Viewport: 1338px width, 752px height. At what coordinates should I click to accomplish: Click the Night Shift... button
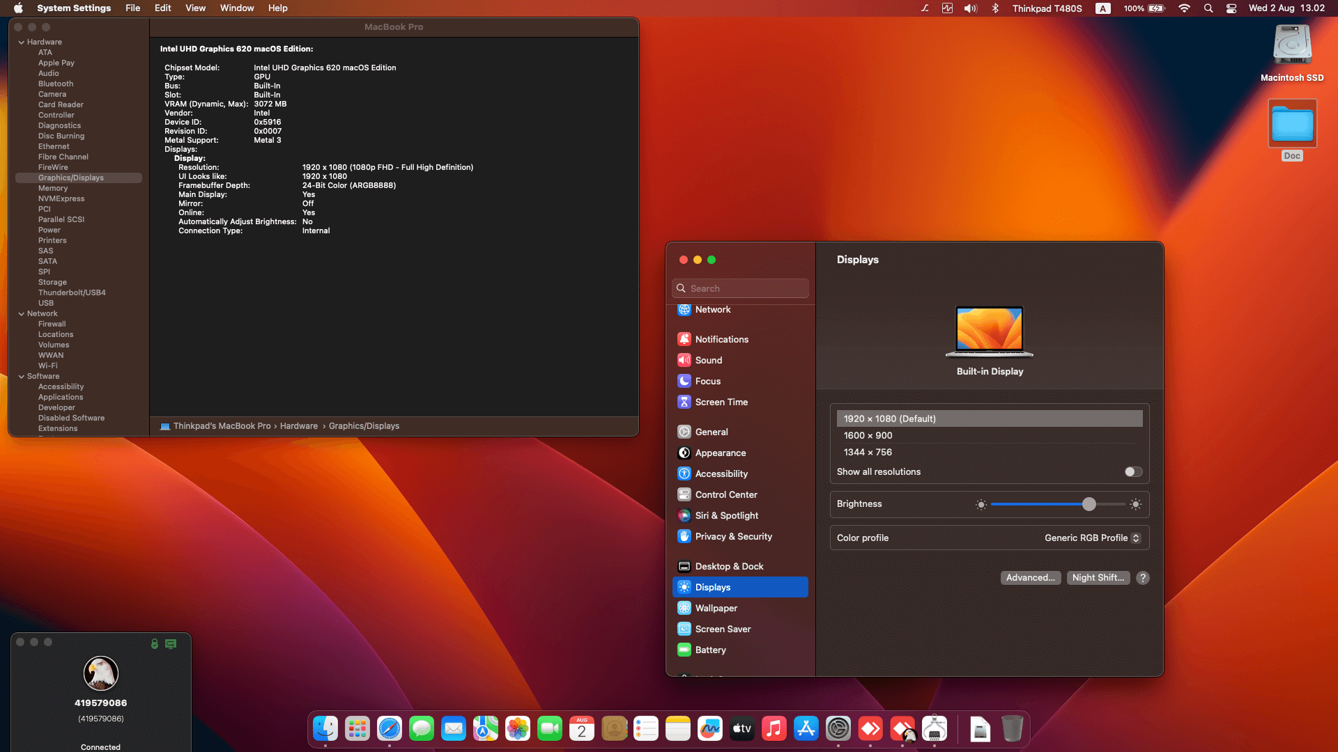1098,578
